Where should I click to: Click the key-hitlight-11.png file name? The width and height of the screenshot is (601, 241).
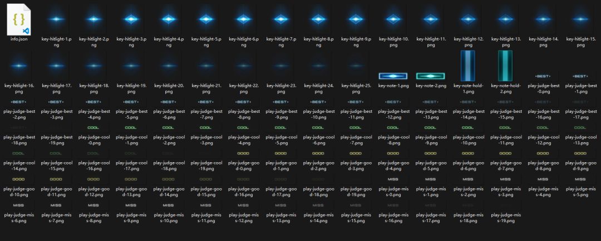[x=431, y=42]
